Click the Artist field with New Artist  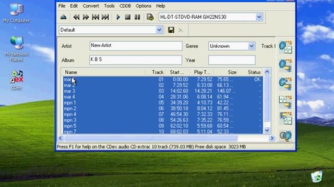pos(136,46)
